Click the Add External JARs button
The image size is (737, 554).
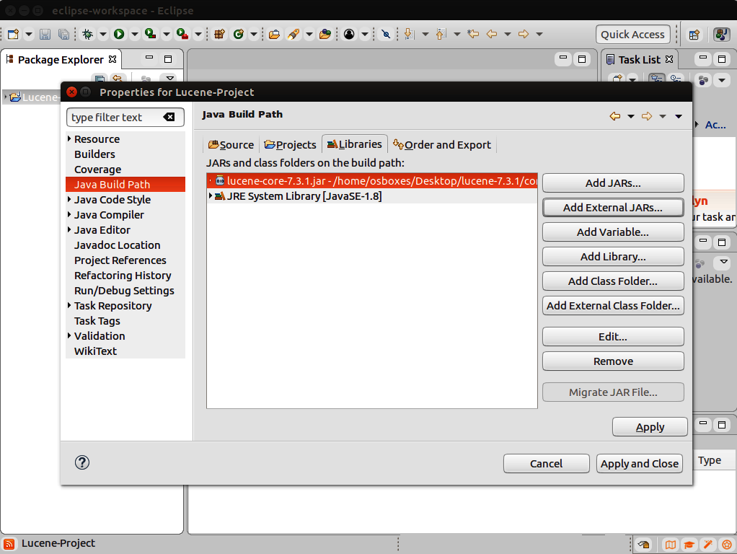pyautogui.click(x=612, y=208)
